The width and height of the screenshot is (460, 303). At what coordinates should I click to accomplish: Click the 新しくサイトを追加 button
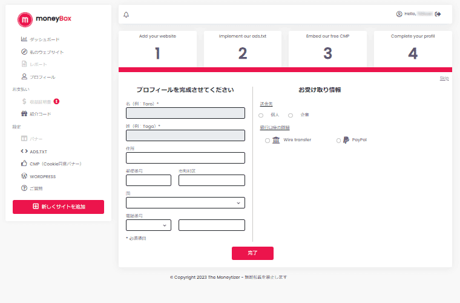(58, 207)
